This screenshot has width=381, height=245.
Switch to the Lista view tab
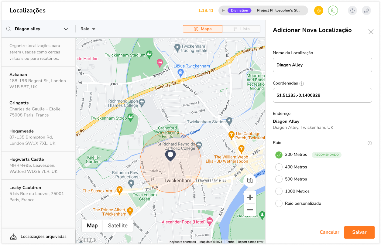[241, 29]
